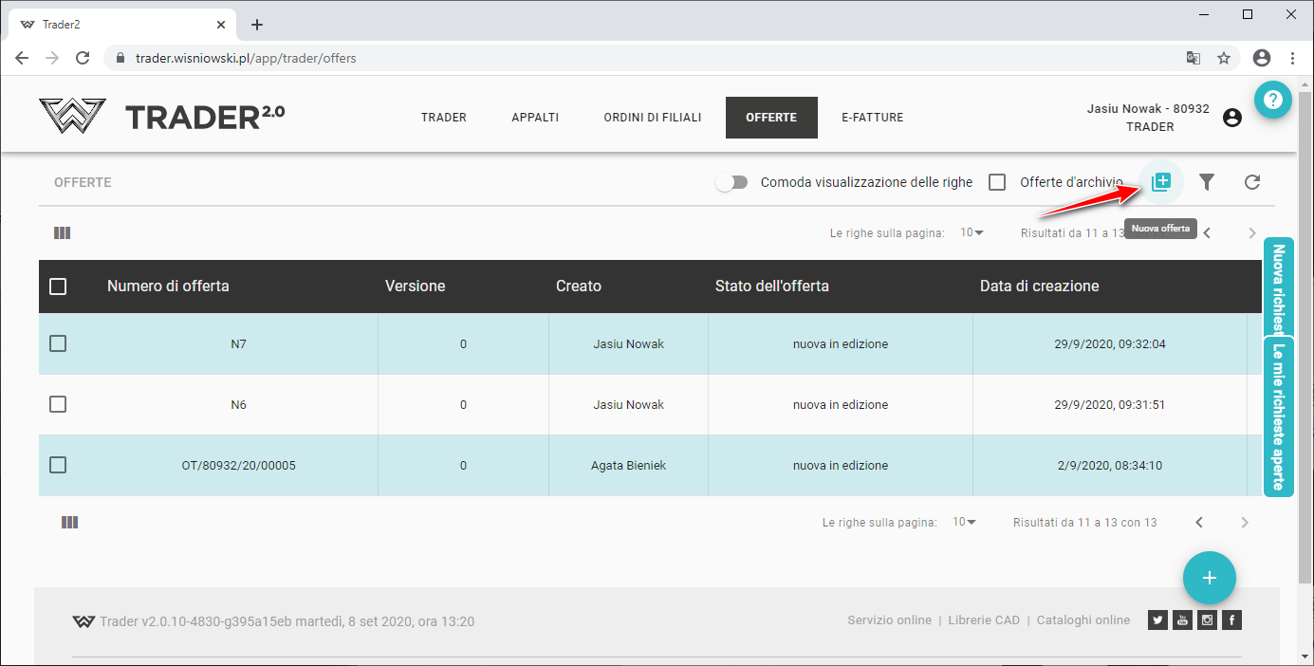Switch to the APPALTI tab
This screenshot has width=1314, height=666.
point(535,118)
